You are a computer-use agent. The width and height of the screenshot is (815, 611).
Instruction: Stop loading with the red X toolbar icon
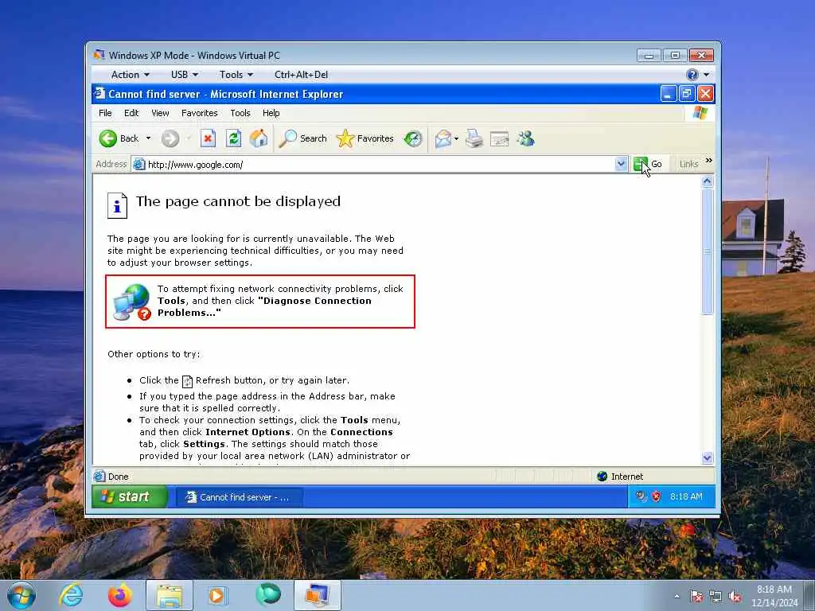coord(208,138)
